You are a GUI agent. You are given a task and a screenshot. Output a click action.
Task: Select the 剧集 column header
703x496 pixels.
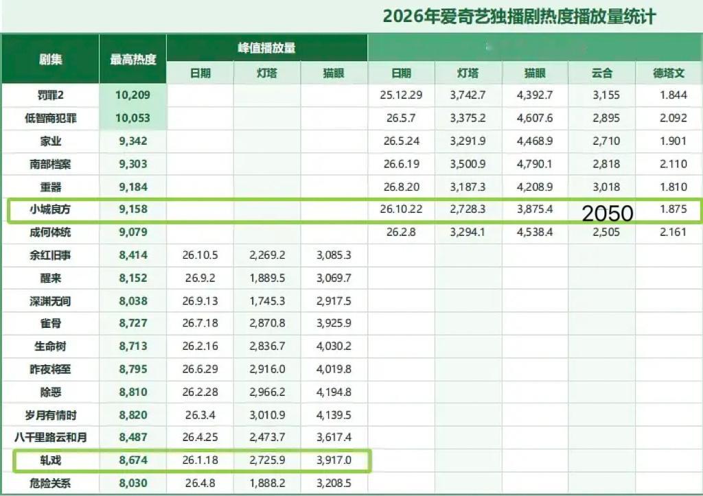click(50, 59)
